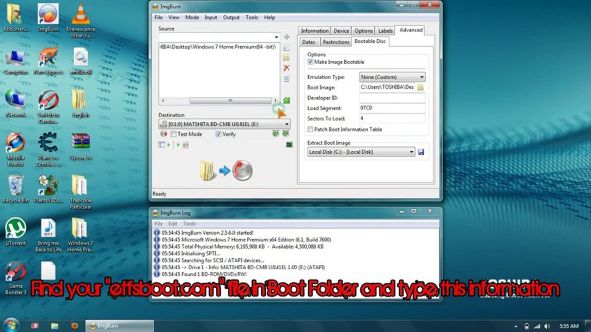Image resolution: width=591 pixels, height=332 pixels.
Task: Open the Computer desktop icon
Action: pyautogui.click(x=16, y=61)
